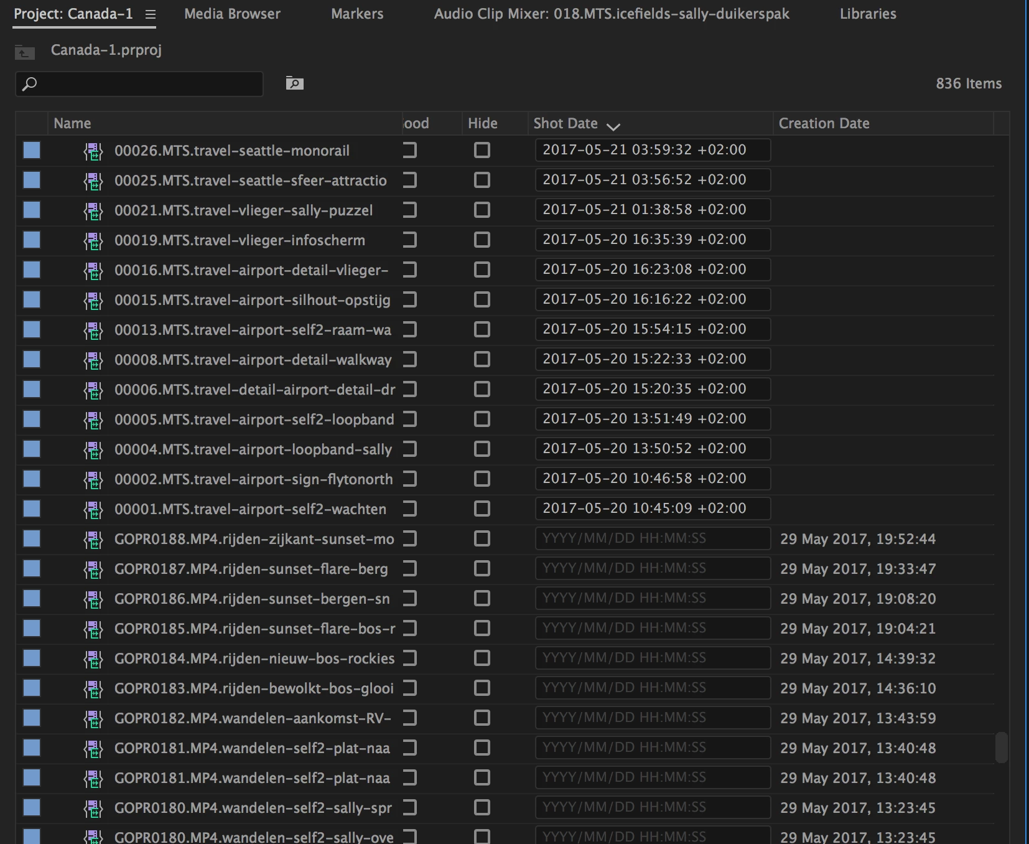
Task: Click Shot Date sort direction chevron
Action: click(613, 126)
